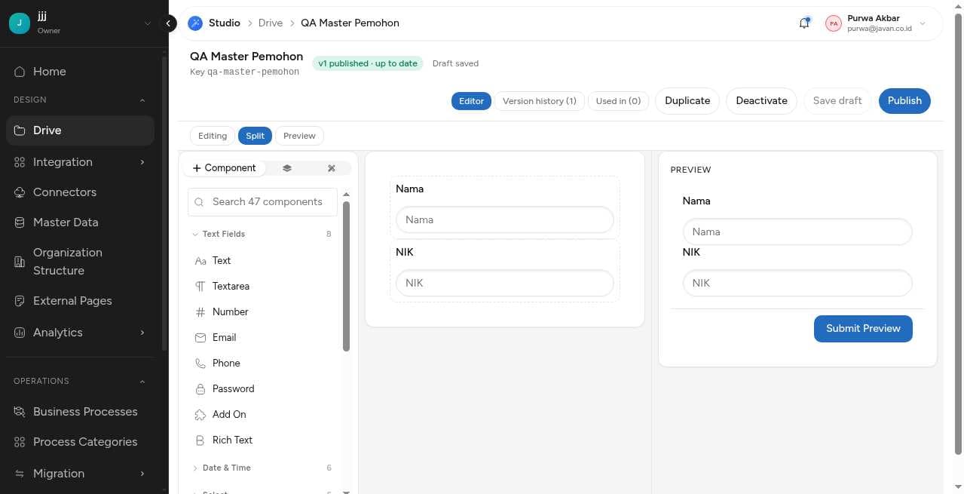The height and width of the screenshot is (494, 964).
Task: Click the Connectors icon in sidebar
Action: pyautogui.click(x=20, y=192)
